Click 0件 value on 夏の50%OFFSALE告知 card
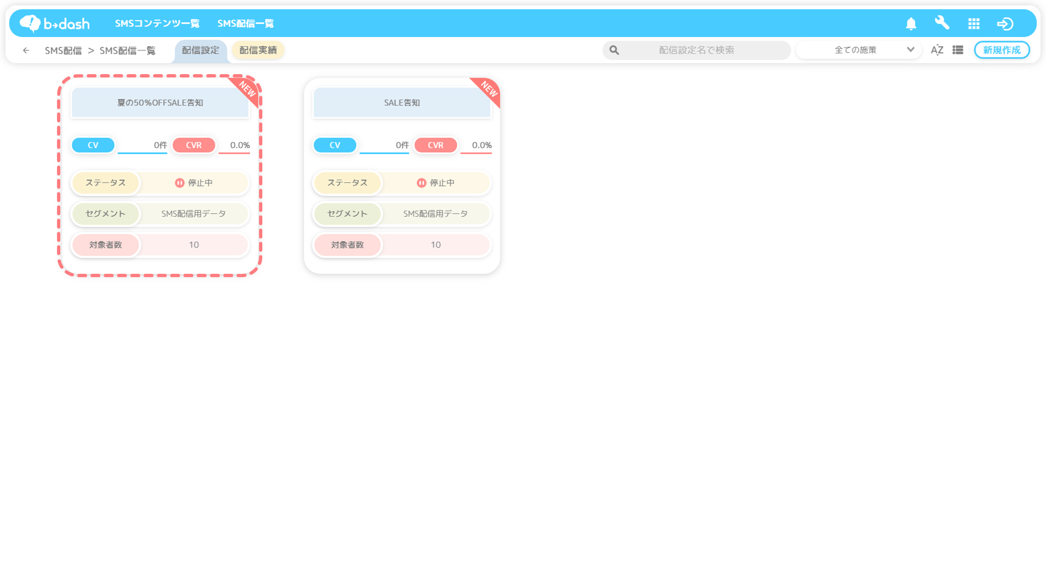 [x=160, y=145]
